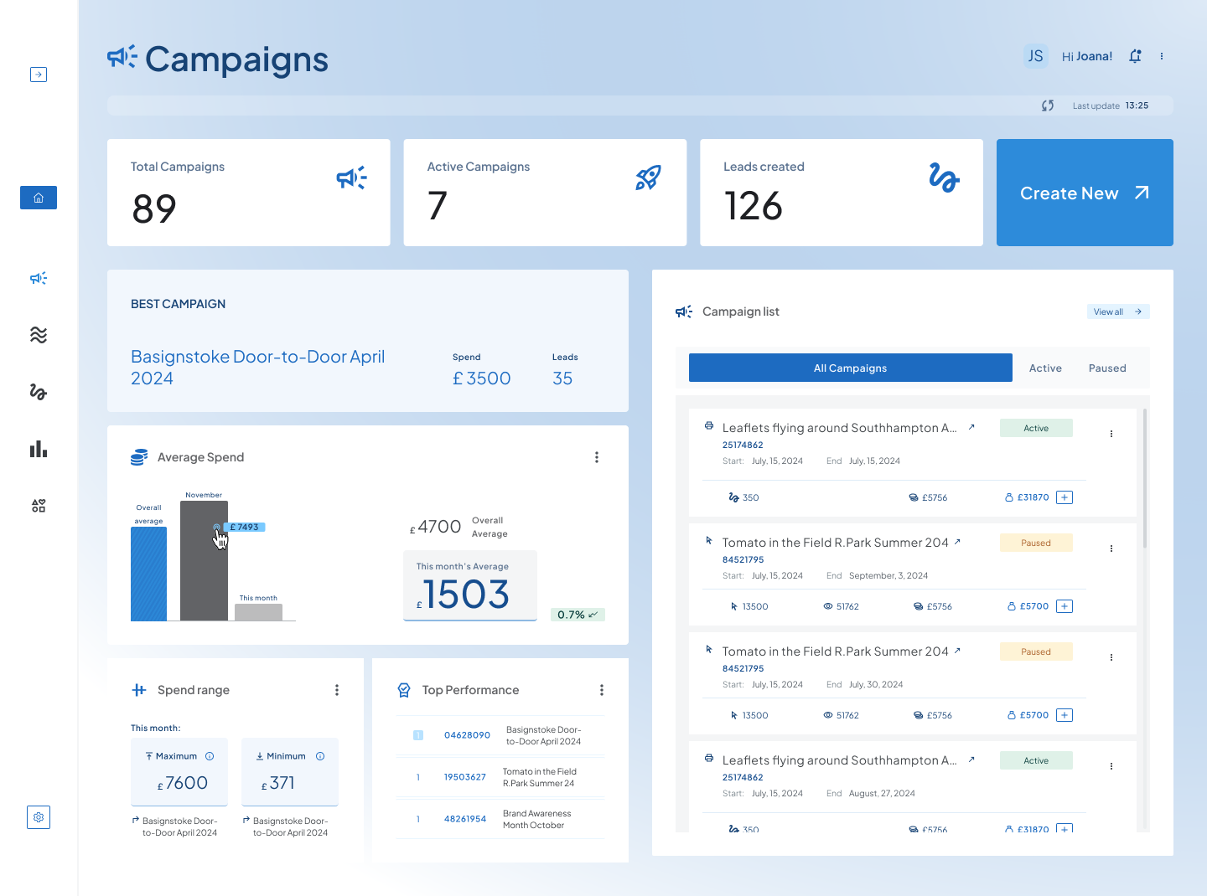Screen dimensions: 1207x896
Task: Open options menu for Leaflets flying around Southhampton
Action: [x=1111, y=434]
